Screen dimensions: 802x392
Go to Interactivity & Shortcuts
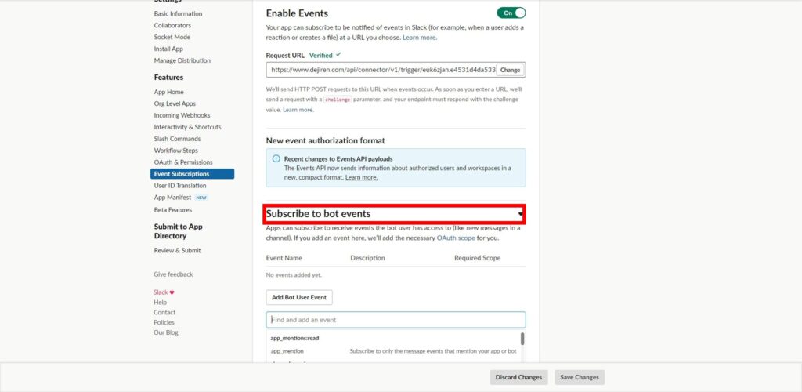coord(188,127)
